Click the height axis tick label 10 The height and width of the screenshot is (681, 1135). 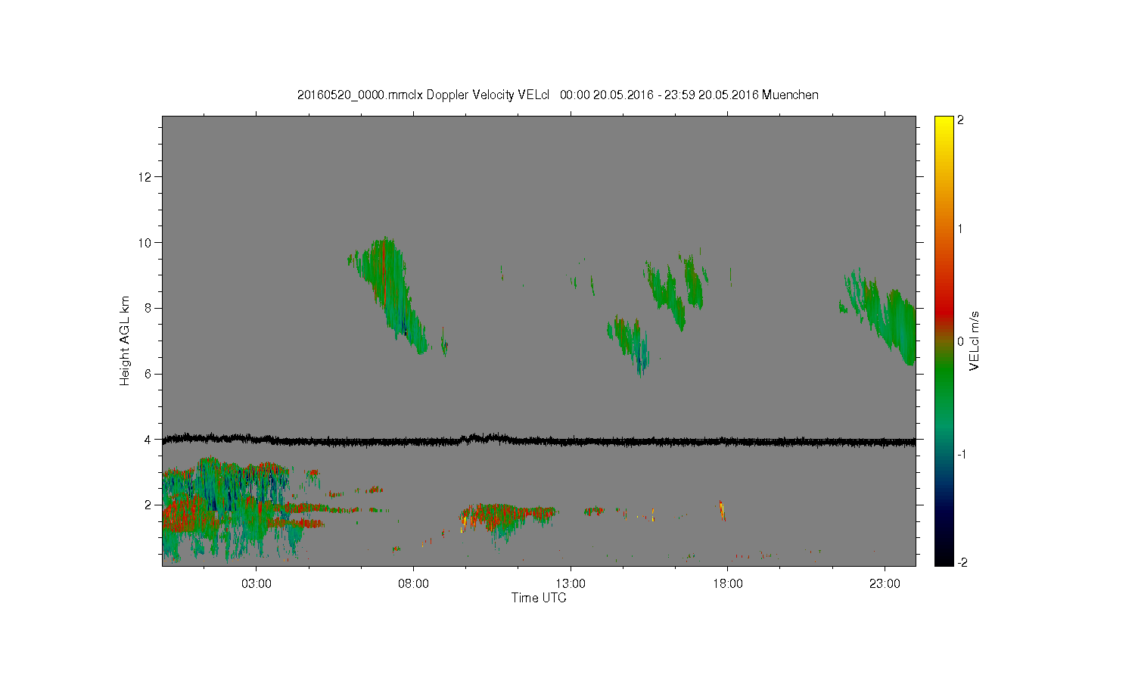point(146,243)
